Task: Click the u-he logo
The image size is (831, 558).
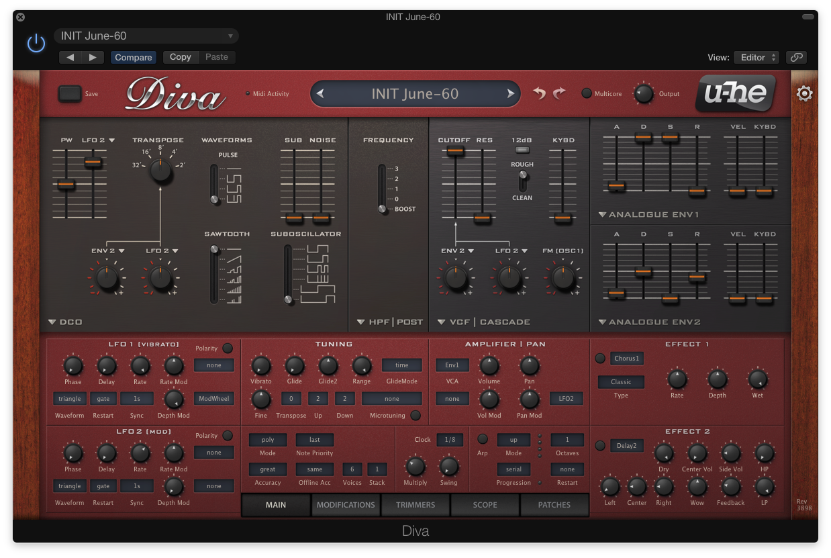Action: tap(736, 93)
